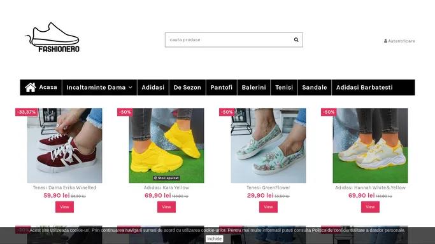Open Adidasi Kara Yellow image
This screenshot has height=244, width=435.
[x=166, y=146]
